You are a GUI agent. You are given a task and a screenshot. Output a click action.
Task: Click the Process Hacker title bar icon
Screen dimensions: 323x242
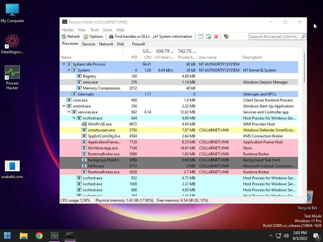pyautogui.click(x=64, y=22)
